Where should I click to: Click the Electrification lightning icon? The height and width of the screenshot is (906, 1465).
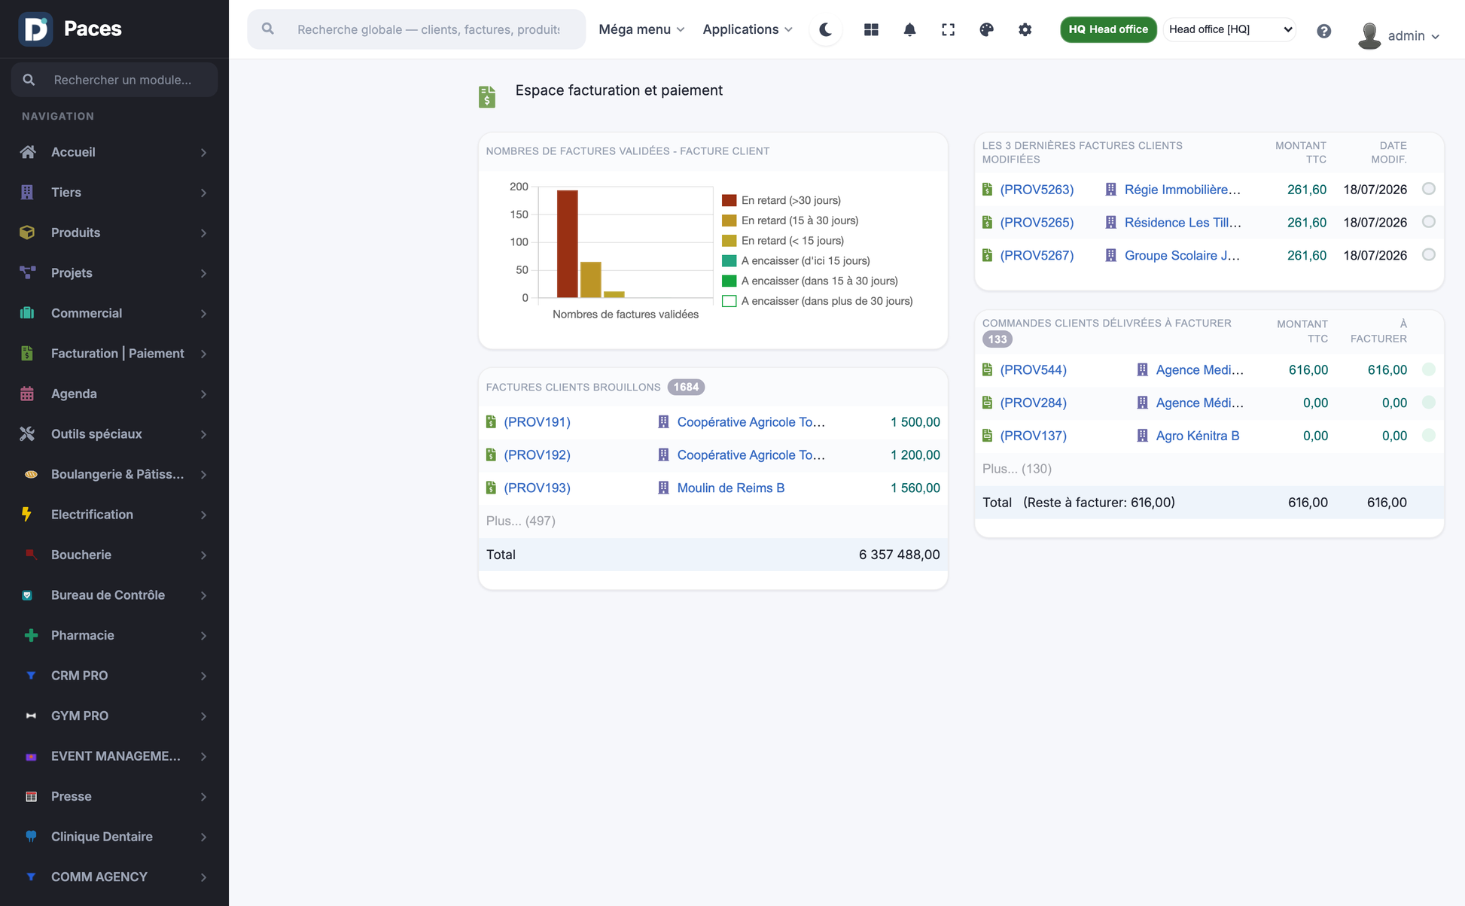click(x=27, y=514)
